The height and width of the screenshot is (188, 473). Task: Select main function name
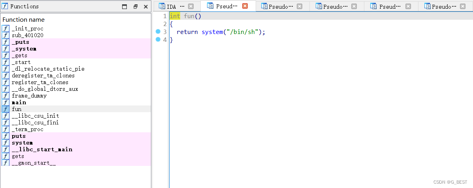click(x=19, y=102)
